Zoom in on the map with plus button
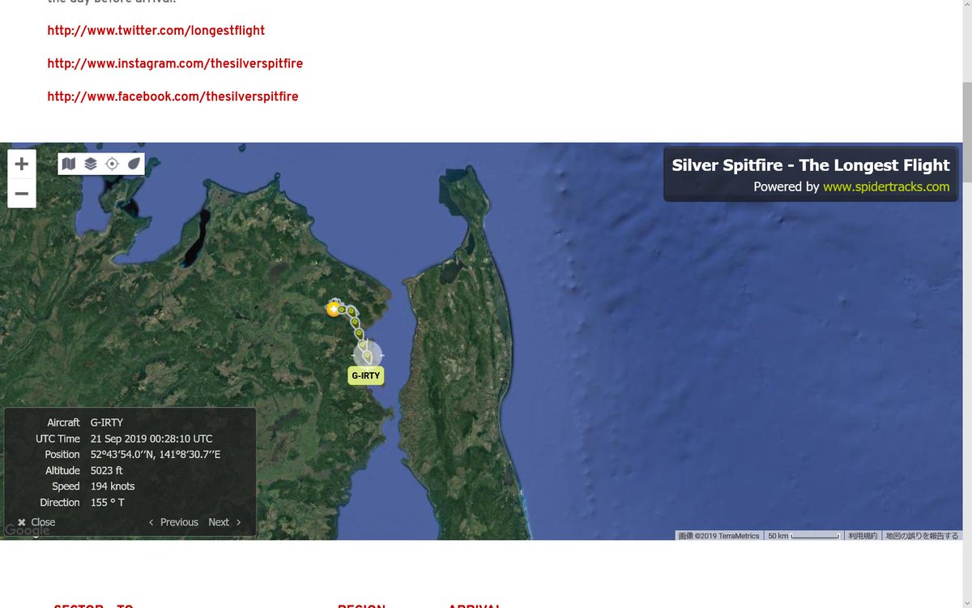This screenshot has height=608, width=972. tap(22, 164)
